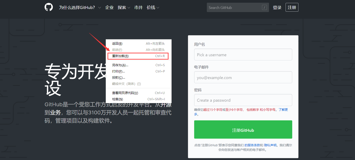
Task: Open the 企业 navigation link
Action: coord(109,7)
